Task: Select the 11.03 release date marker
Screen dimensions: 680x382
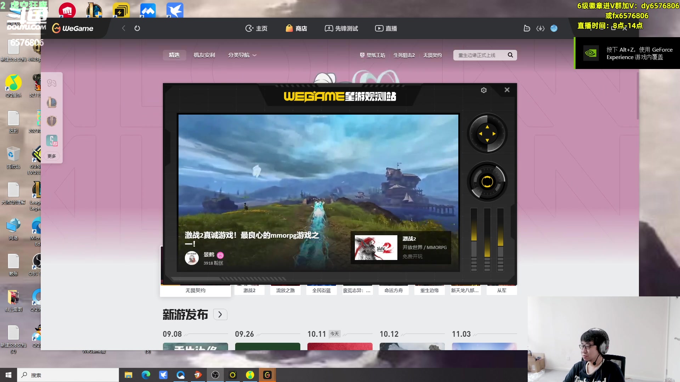Action: [461, 334]
